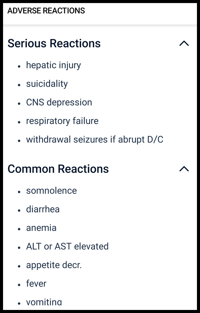
Task: Tap the respiratory failure entry
Action: (62, 121)
